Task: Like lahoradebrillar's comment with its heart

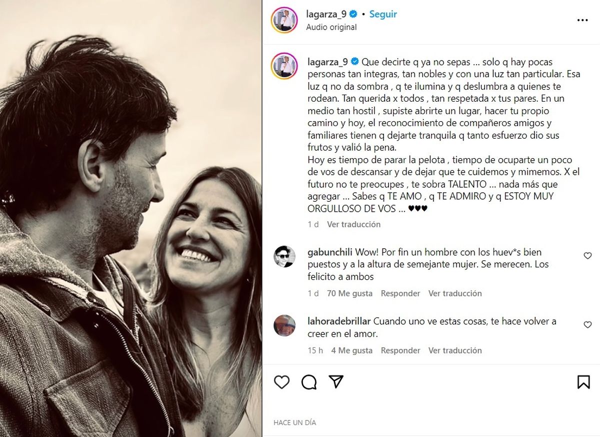Action: point(587,325)
